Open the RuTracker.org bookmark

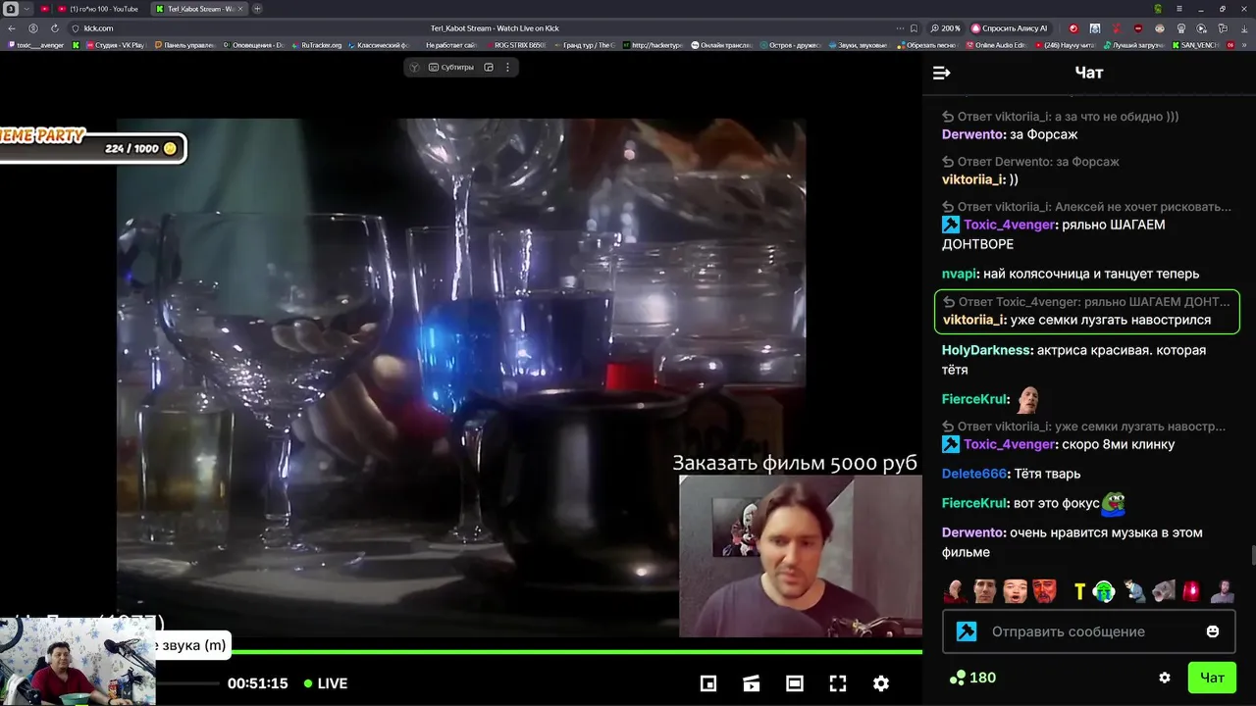point(316,45)
